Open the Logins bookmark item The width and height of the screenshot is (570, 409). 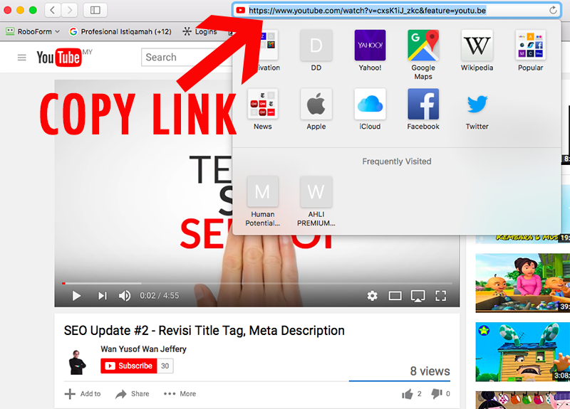200,31
